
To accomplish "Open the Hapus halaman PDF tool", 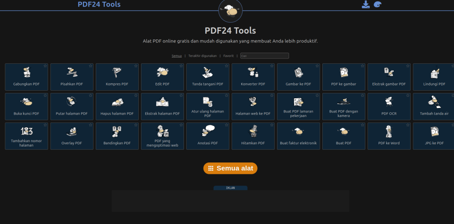I will coord(117,106).
